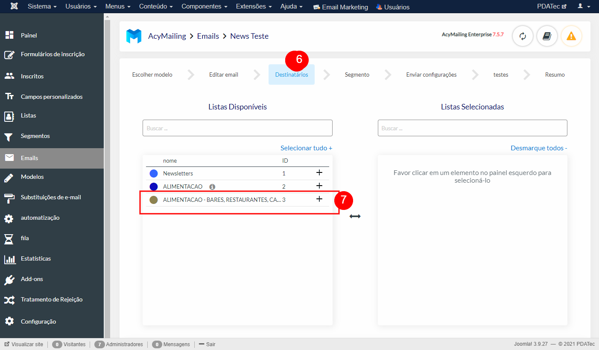Screen dimensions: 599x350
Task: Click the AcyMailing refresh icon top right
Action: (x=523, y=36)
